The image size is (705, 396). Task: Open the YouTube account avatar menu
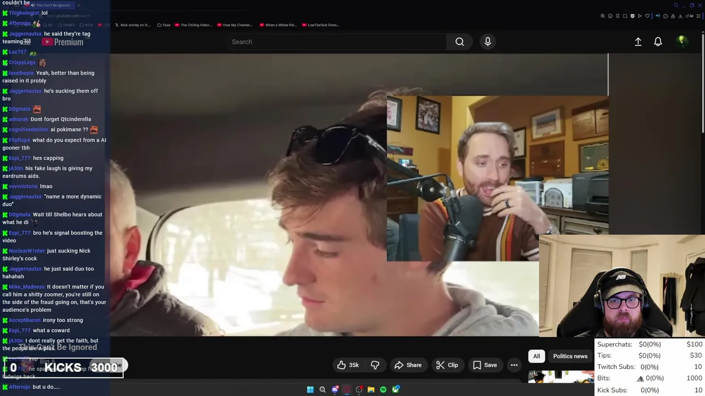681,41
